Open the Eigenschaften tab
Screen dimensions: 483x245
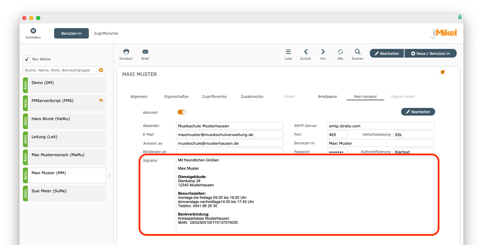point(177,96)
